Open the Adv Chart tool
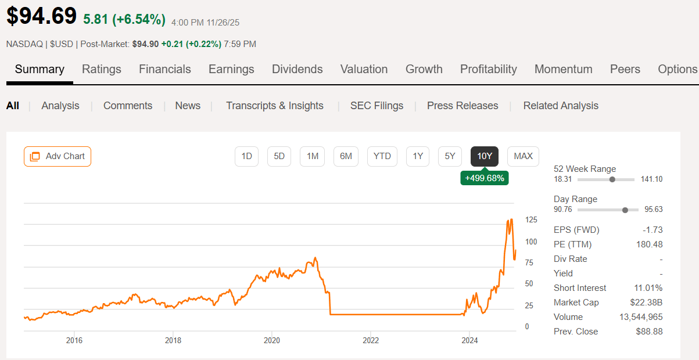This screenshot has width=699, height=360. click(57, 156)
